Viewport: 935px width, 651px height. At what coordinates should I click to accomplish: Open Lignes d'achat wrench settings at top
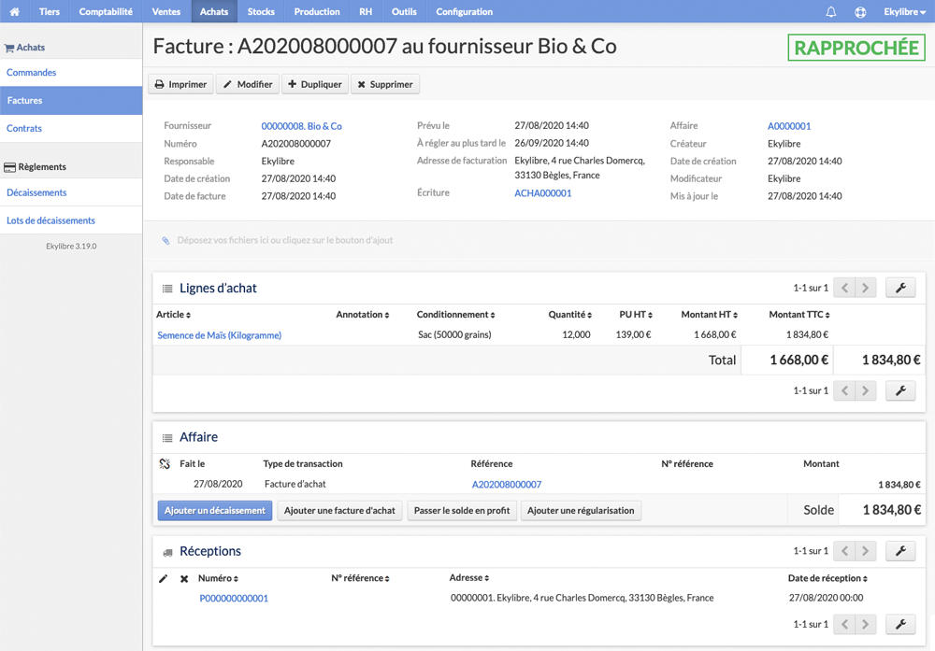coord(900,288)
